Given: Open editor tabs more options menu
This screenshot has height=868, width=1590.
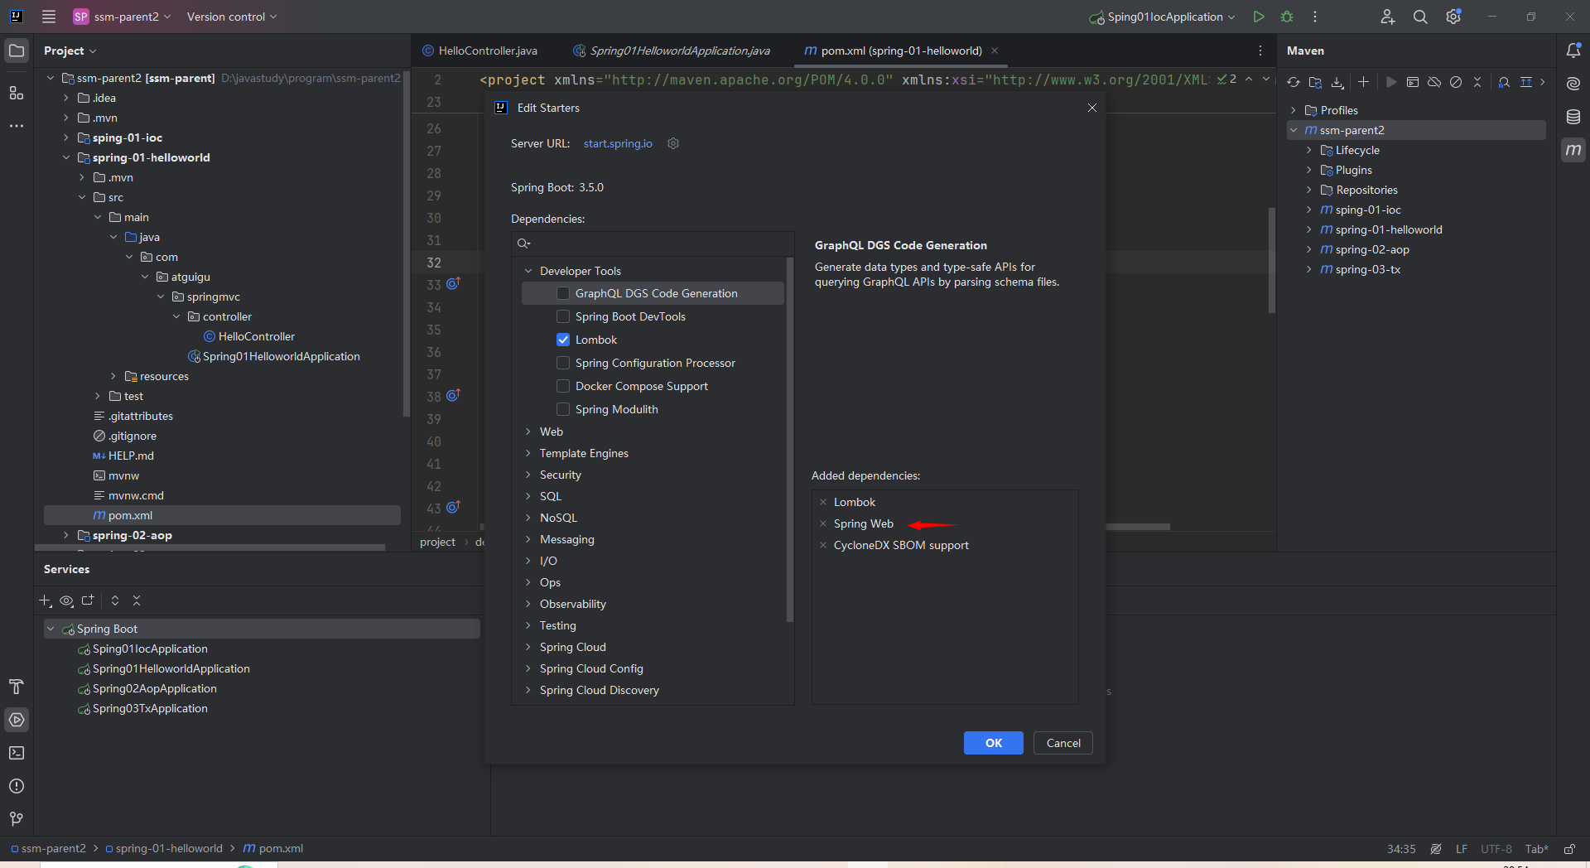Looking at the screenshot, I should pyautogui.click(x=1260, y=51).
